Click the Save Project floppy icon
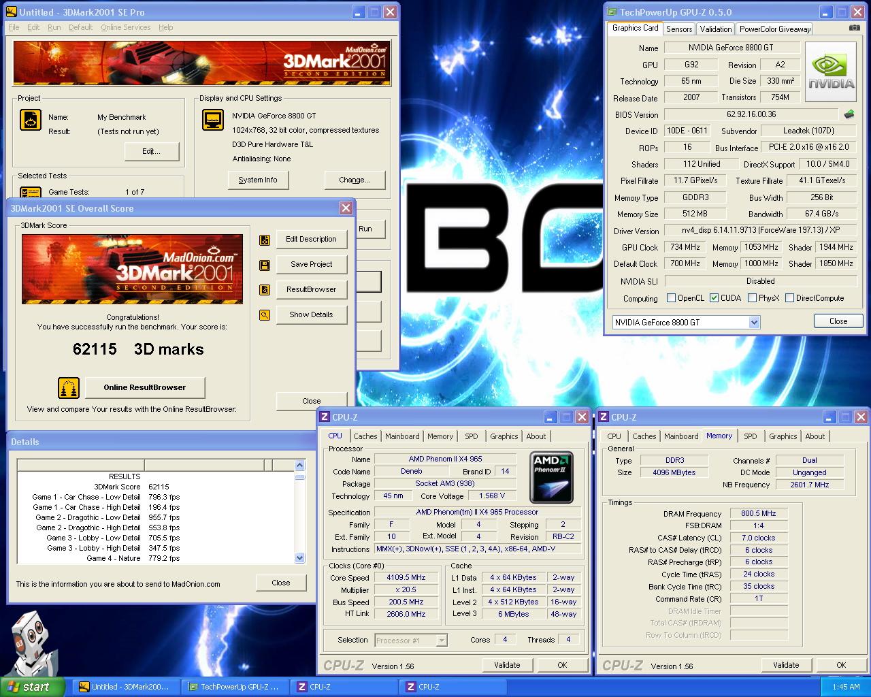 click(x=265, y=265)
